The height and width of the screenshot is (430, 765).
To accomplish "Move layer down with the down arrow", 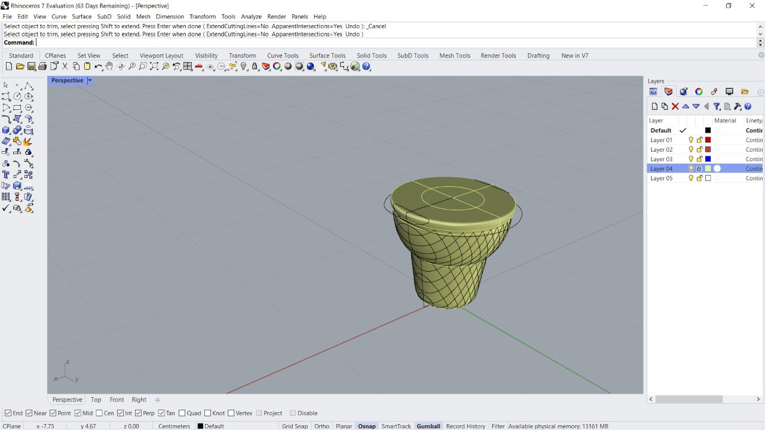I will 696,106.
